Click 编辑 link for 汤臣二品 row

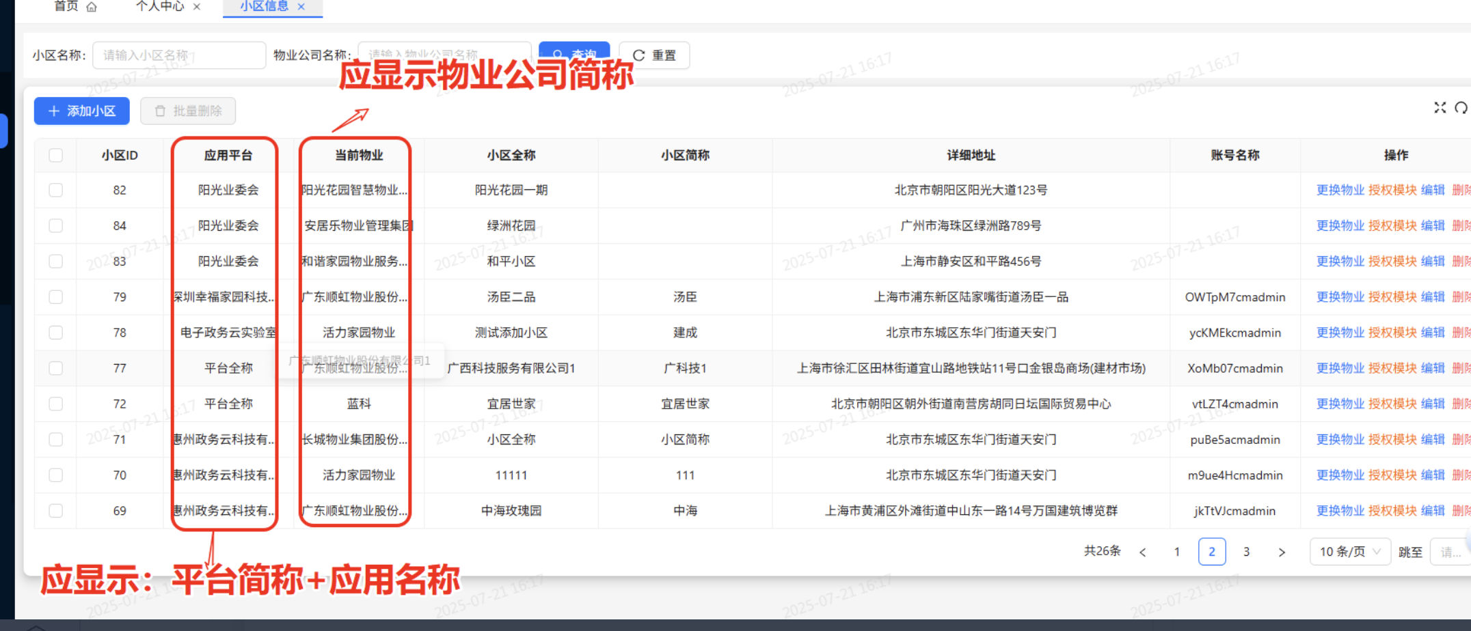[1433, 296]
